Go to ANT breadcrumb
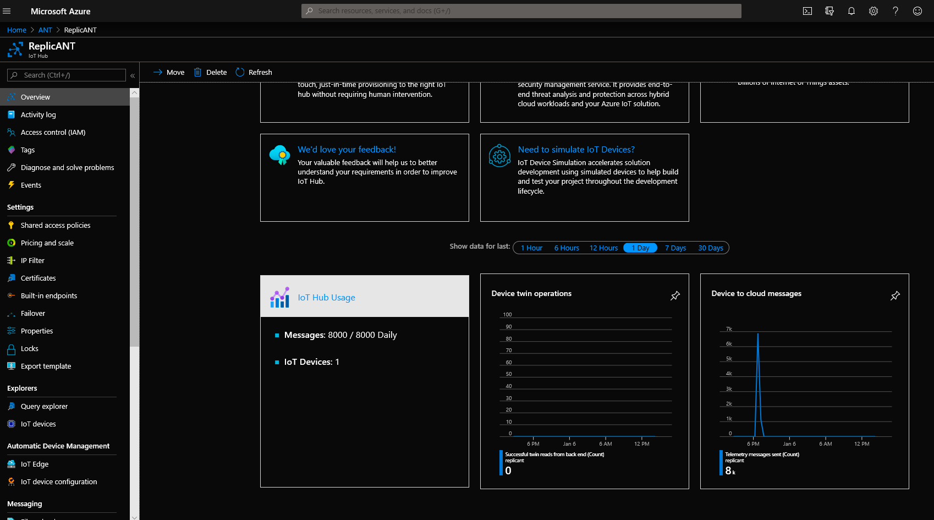The width and height of the screenshot is (934, 520). click(x=45, y=30)
